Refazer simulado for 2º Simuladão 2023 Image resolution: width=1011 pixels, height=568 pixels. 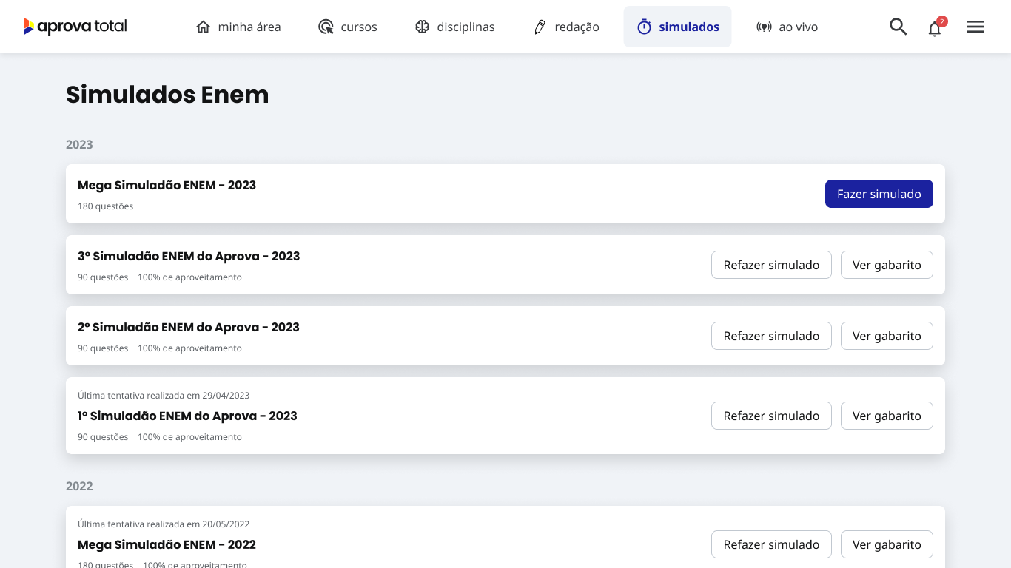click(771, 336)
